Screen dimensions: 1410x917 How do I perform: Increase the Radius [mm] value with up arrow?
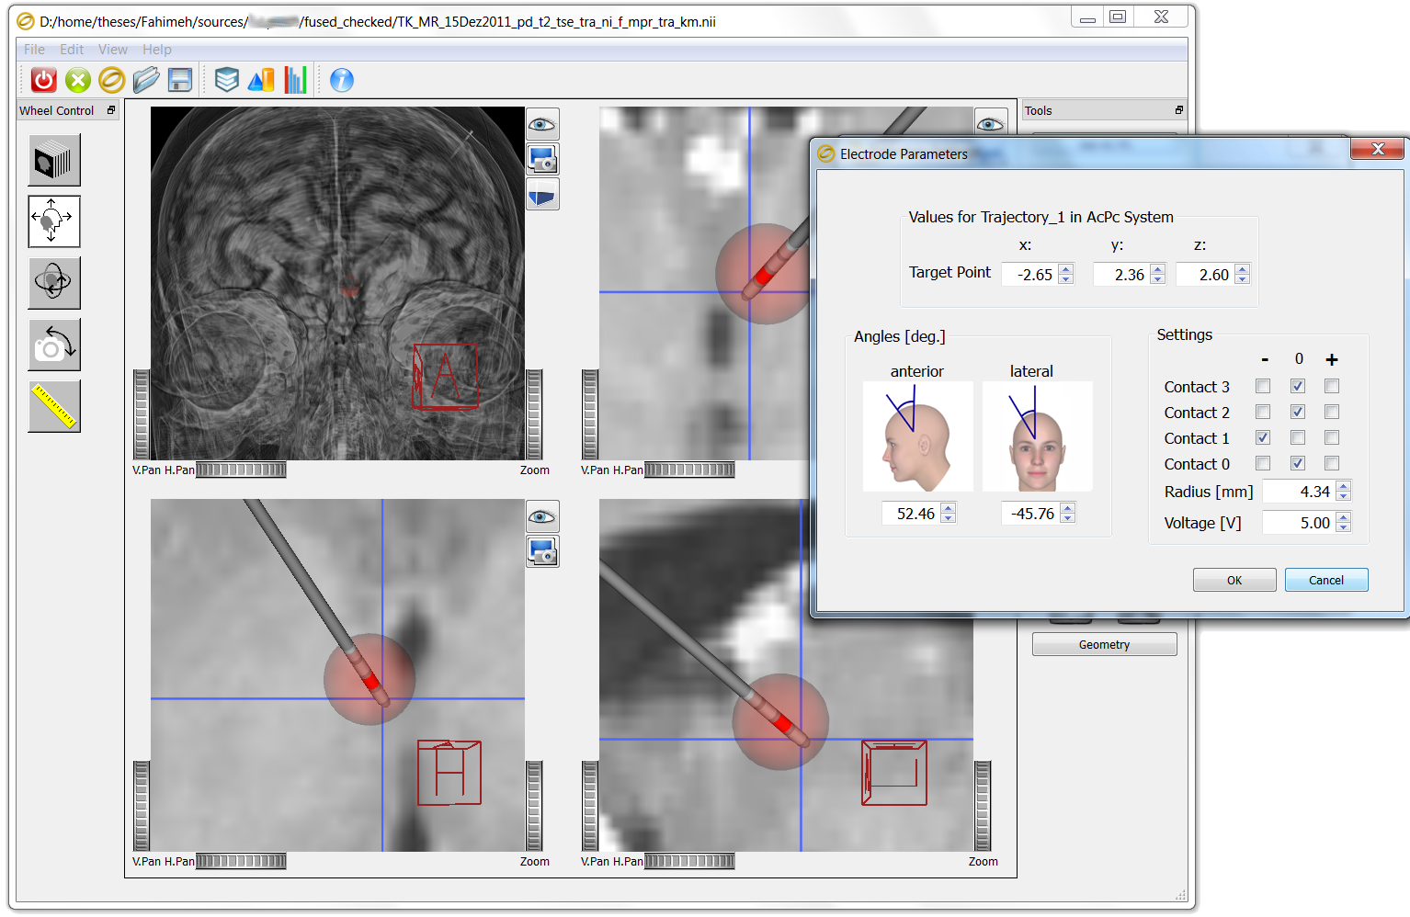(x=1344, y=486)
